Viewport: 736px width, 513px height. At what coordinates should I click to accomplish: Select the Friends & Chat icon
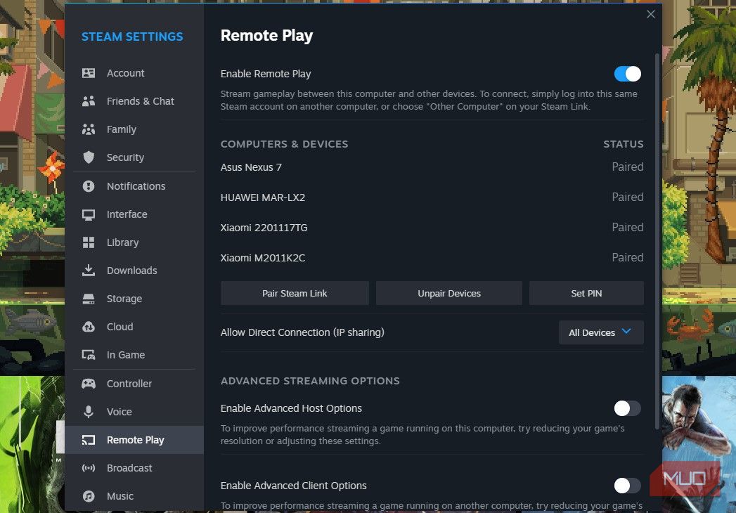[89, 100]
